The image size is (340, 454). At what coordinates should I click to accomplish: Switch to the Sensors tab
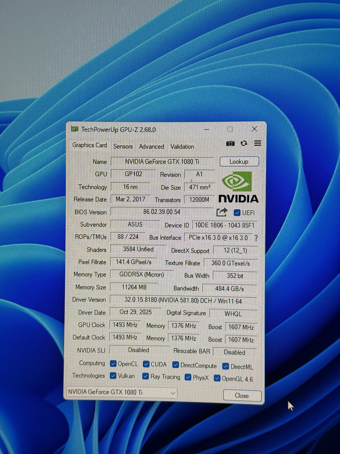point(123,146)
